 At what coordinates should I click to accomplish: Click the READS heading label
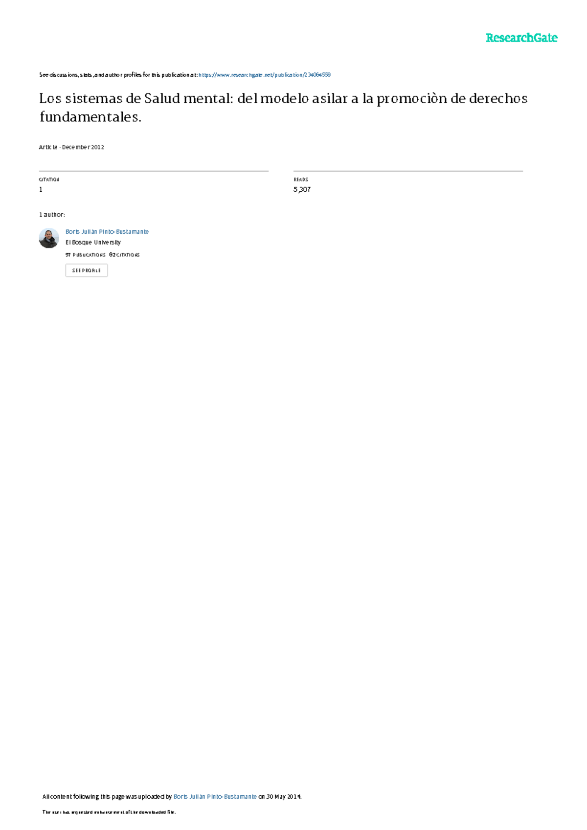pyautogui.click(x=301, y=179)
